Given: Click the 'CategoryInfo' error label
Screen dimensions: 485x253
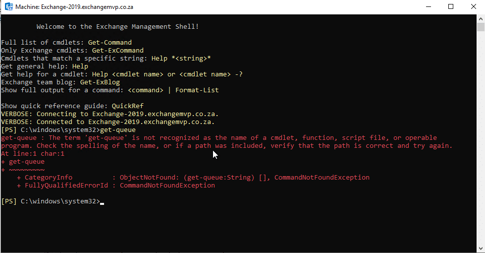Looking at the screenshot, I should tap(48, 178).
